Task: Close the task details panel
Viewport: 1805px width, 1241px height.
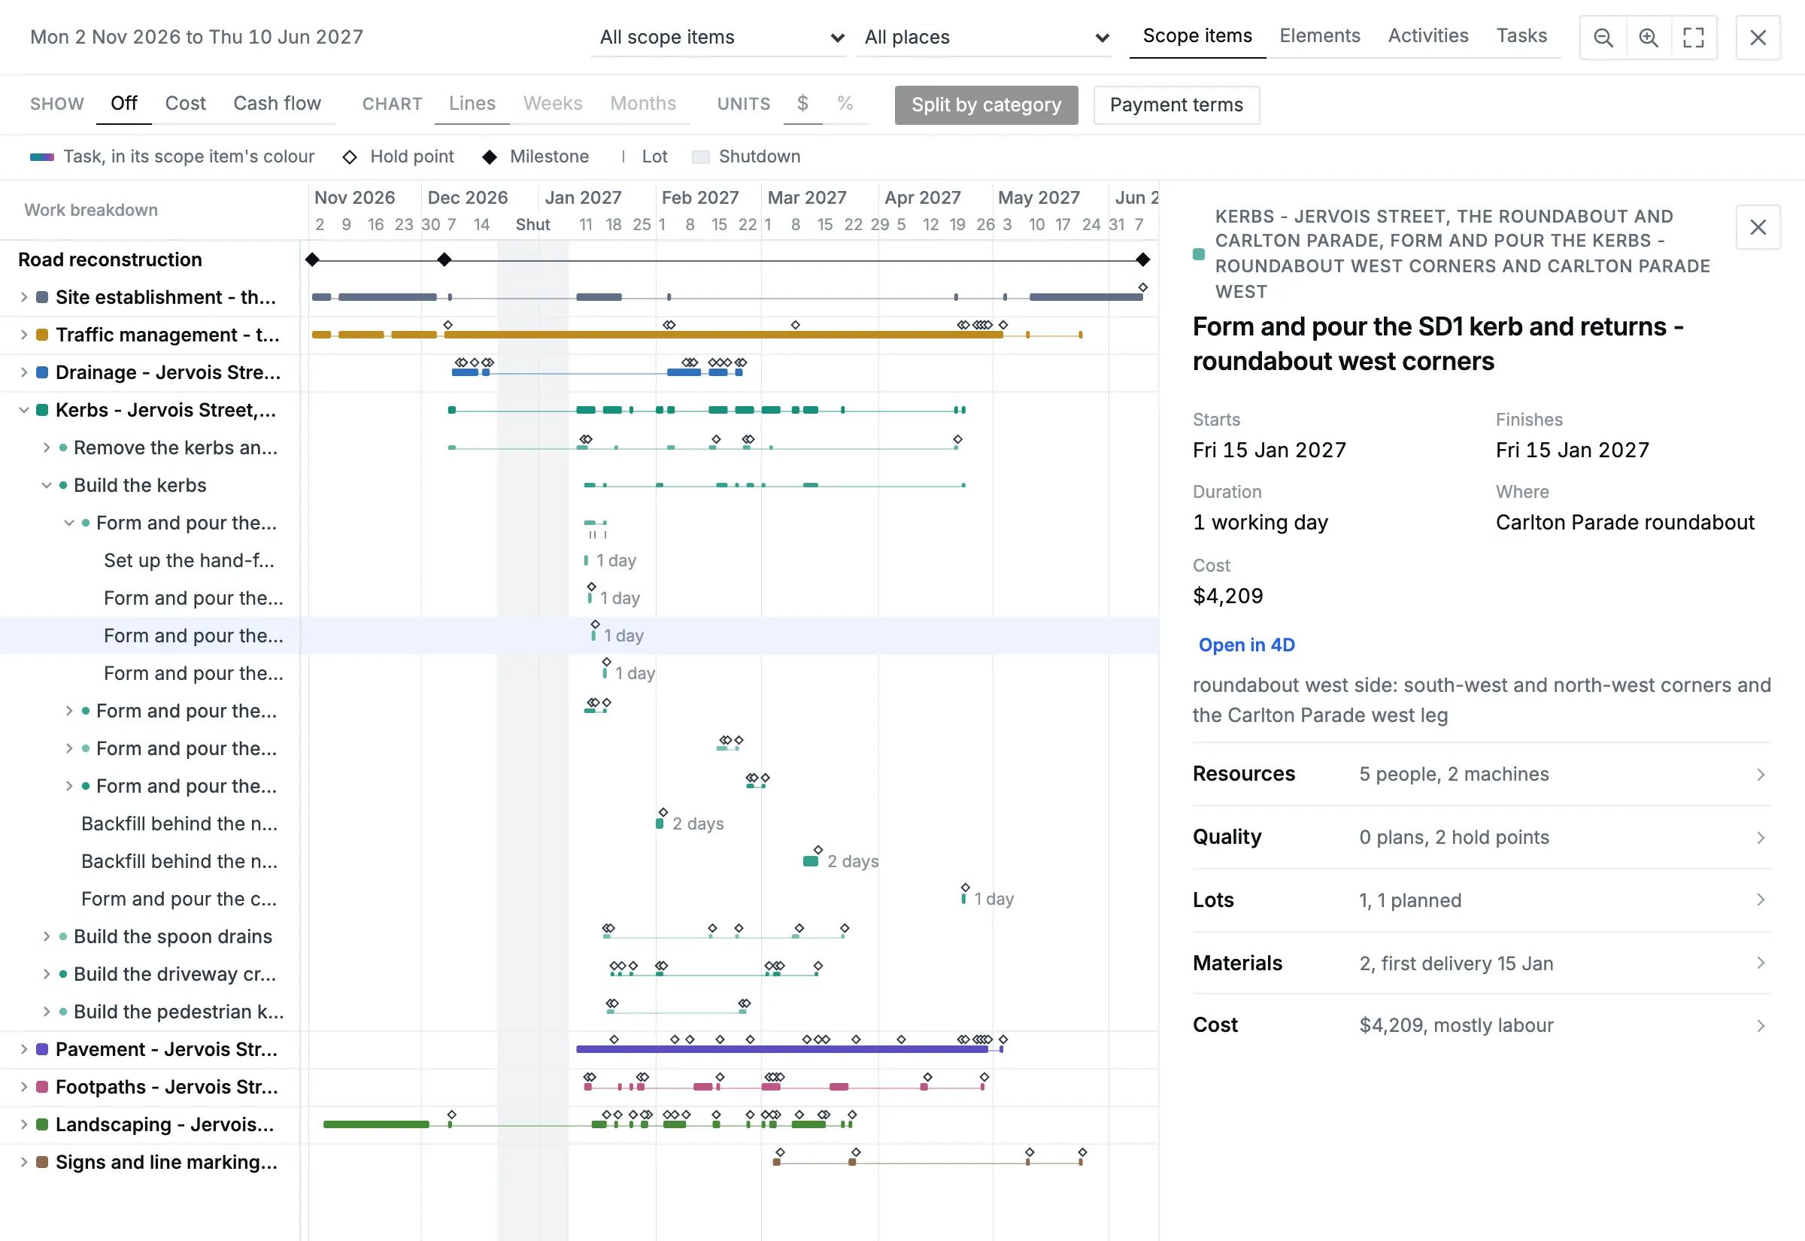Action: click(x=1758, y=227)
